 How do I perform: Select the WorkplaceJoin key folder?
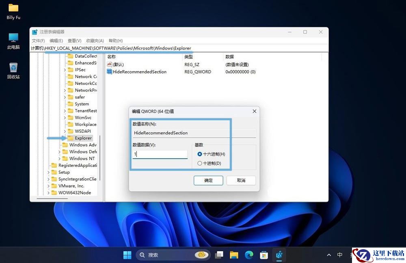82,125
